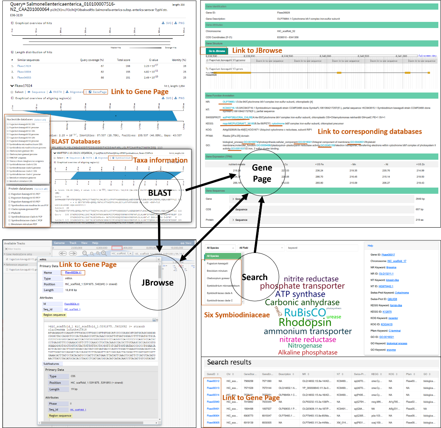Download hits overview as PNG

coord(179,23)
